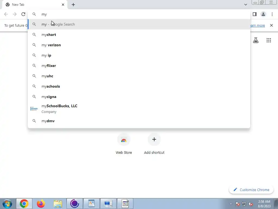Open a new tab with plus icon
This screenshot has height=209, width=278.
[73, 5]
